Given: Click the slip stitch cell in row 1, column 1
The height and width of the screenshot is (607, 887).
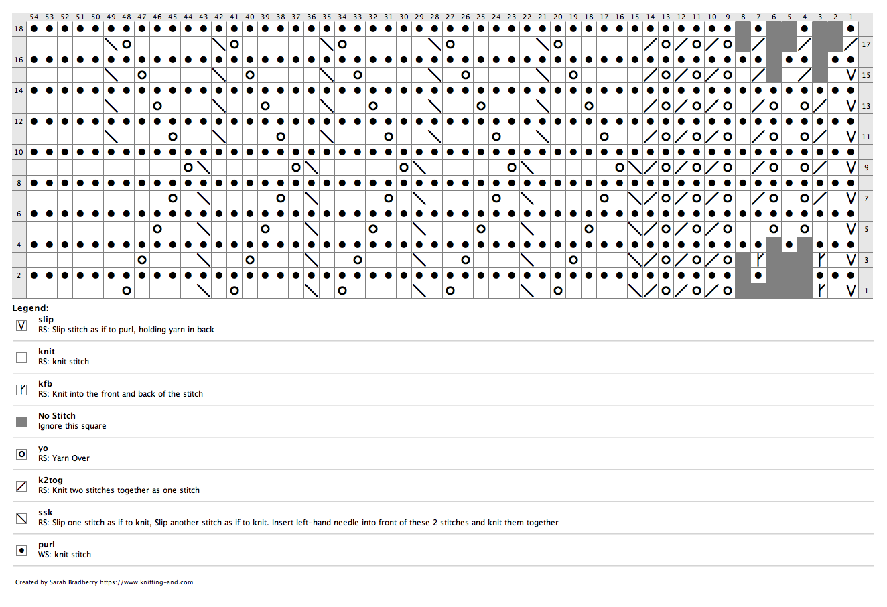Looking at the screenshot, I should tap(851, 291).
